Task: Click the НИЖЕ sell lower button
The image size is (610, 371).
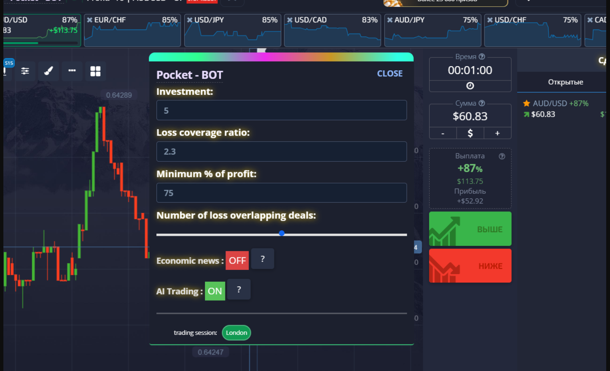Action: pyautogui.click(x=470, y=266)
